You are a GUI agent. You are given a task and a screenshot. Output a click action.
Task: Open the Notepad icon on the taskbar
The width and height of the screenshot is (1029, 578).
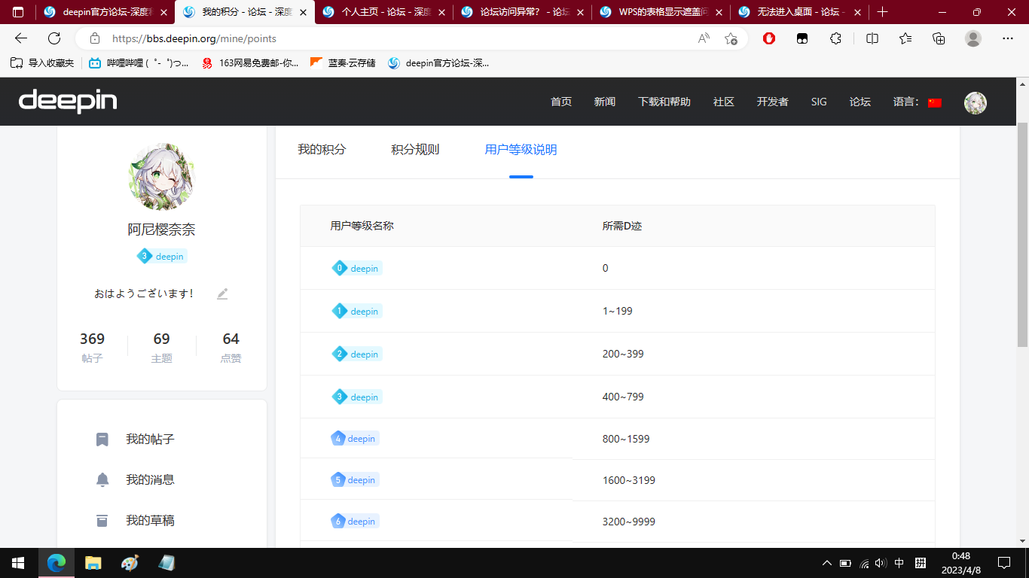166,563
